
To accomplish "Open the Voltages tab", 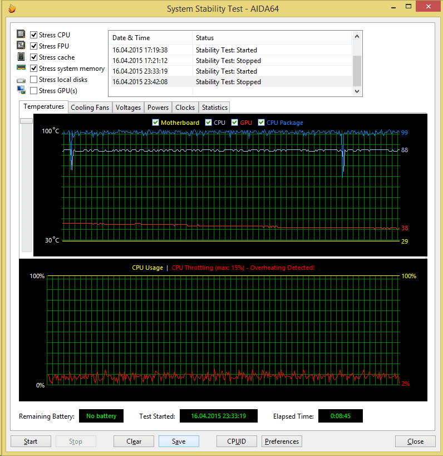I will [x=128, y=108].
